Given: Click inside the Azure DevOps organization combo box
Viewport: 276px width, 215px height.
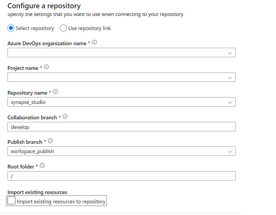Looking at the screenshot, I should point(121,52).
